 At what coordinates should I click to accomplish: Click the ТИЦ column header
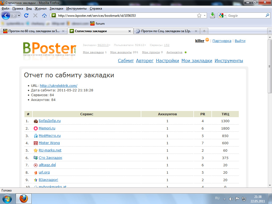coord(225,114)
